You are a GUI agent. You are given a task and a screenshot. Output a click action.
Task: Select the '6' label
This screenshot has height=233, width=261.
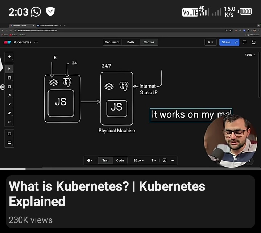(x=55, y=58)
